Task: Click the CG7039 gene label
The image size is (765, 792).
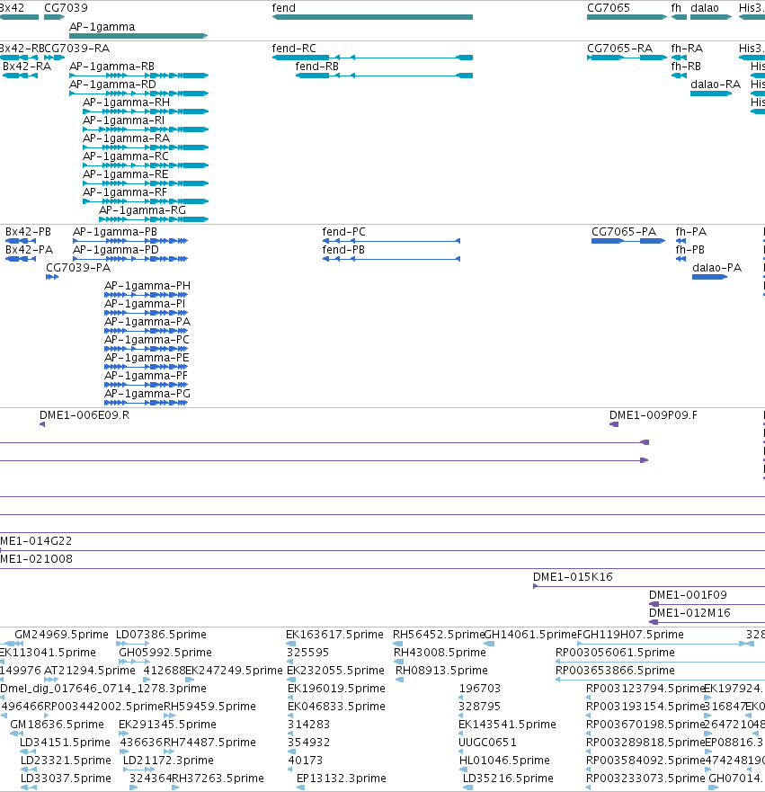Action: click(x=66, y=8)
